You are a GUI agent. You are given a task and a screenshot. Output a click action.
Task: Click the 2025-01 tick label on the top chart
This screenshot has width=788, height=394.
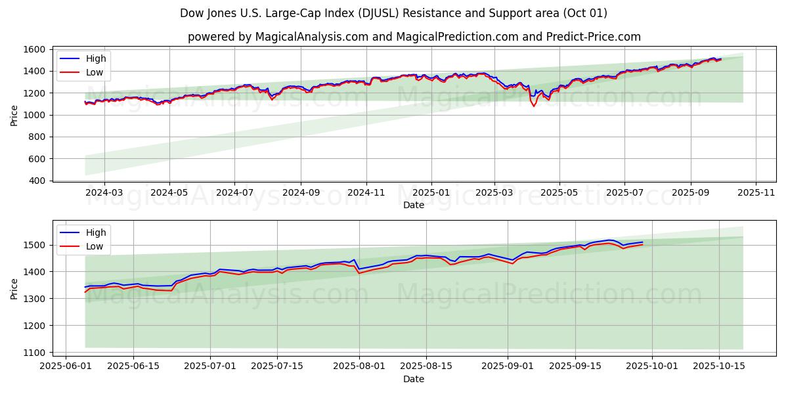point(431,192)
